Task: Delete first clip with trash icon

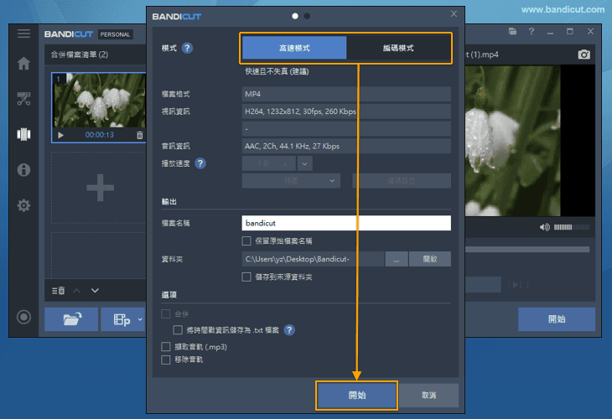Action: click(x=140, y=135)
